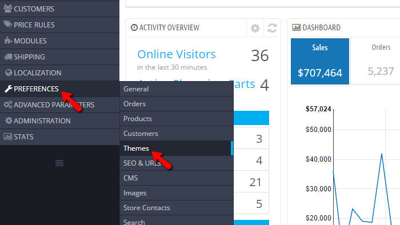Choose Customers in Preferences submenu
The width and height of the screenshot is (400, 225).
(x=177, y=134)
